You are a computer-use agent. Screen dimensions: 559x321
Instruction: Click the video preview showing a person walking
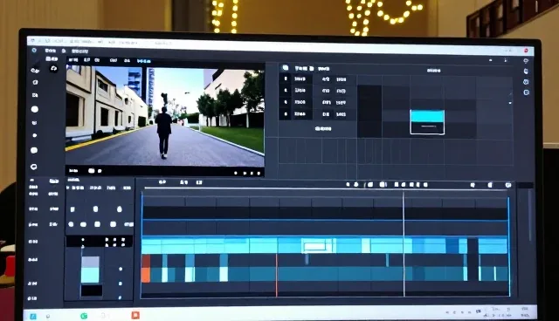point(165,116)
